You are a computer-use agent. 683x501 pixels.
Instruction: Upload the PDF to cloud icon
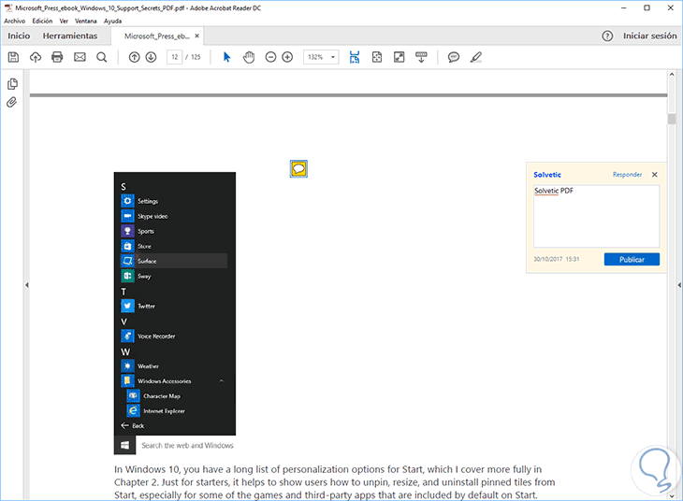36,57
